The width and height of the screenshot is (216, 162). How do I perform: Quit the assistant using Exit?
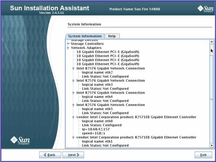tap(203, 155)
